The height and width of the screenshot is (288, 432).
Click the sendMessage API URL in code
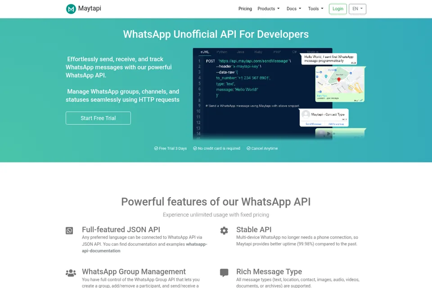coord(253,61)
